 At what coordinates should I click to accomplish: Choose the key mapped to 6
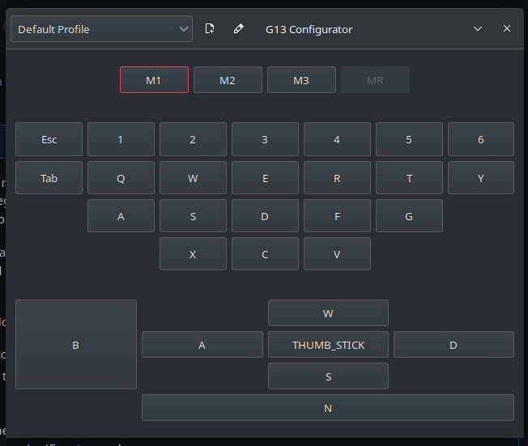point(481,139)
